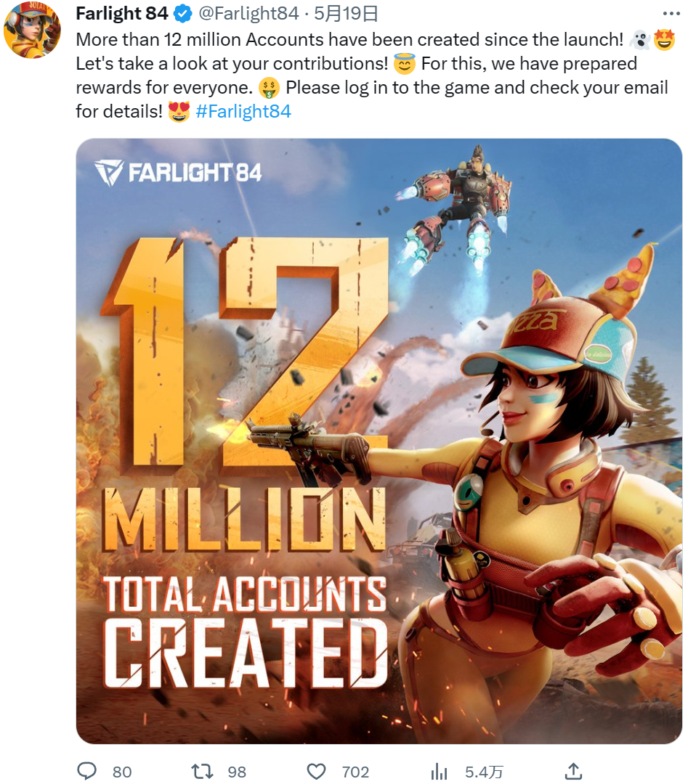Click the 80 replies count
688x784 pixels.
pos(122,772)
